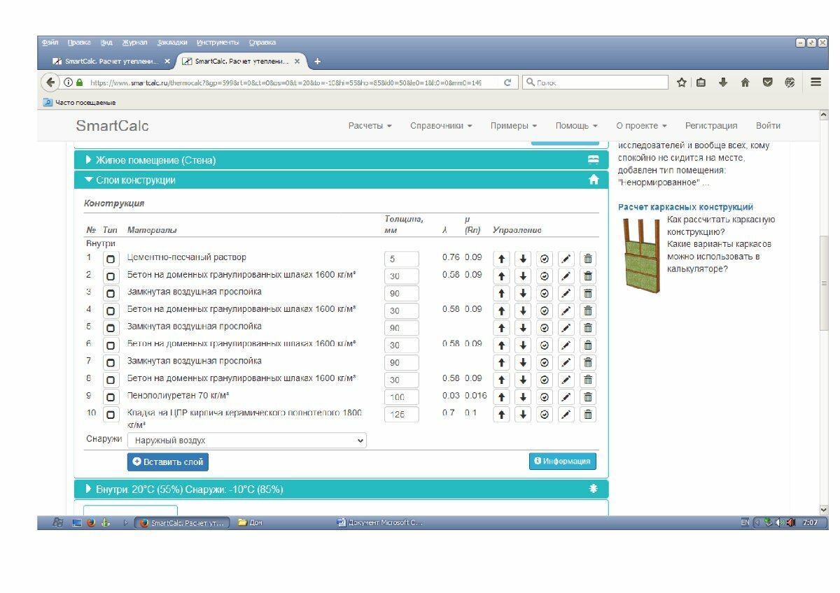Toggle type box for layer 10
This screenshot has height=593, width=840.
point(111,415)
